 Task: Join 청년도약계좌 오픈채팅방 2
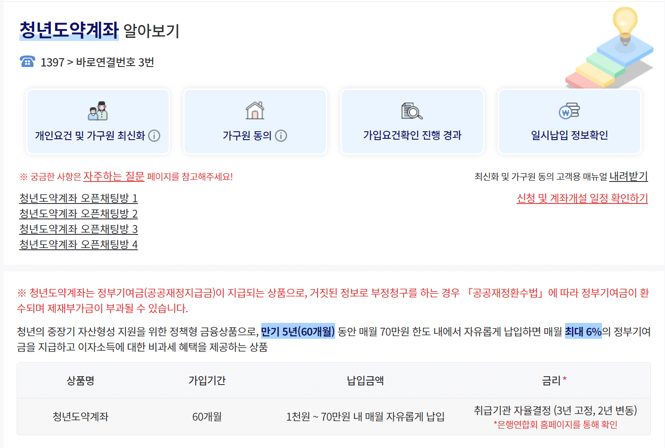78,214
